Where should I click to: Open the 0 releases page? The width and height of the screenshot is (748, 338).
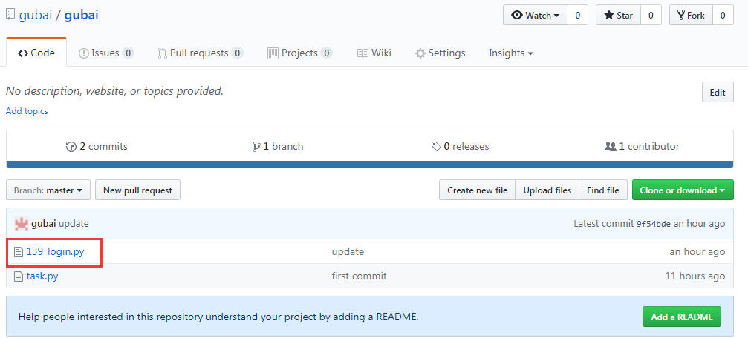pyautogui.click(x=460, y=146)
